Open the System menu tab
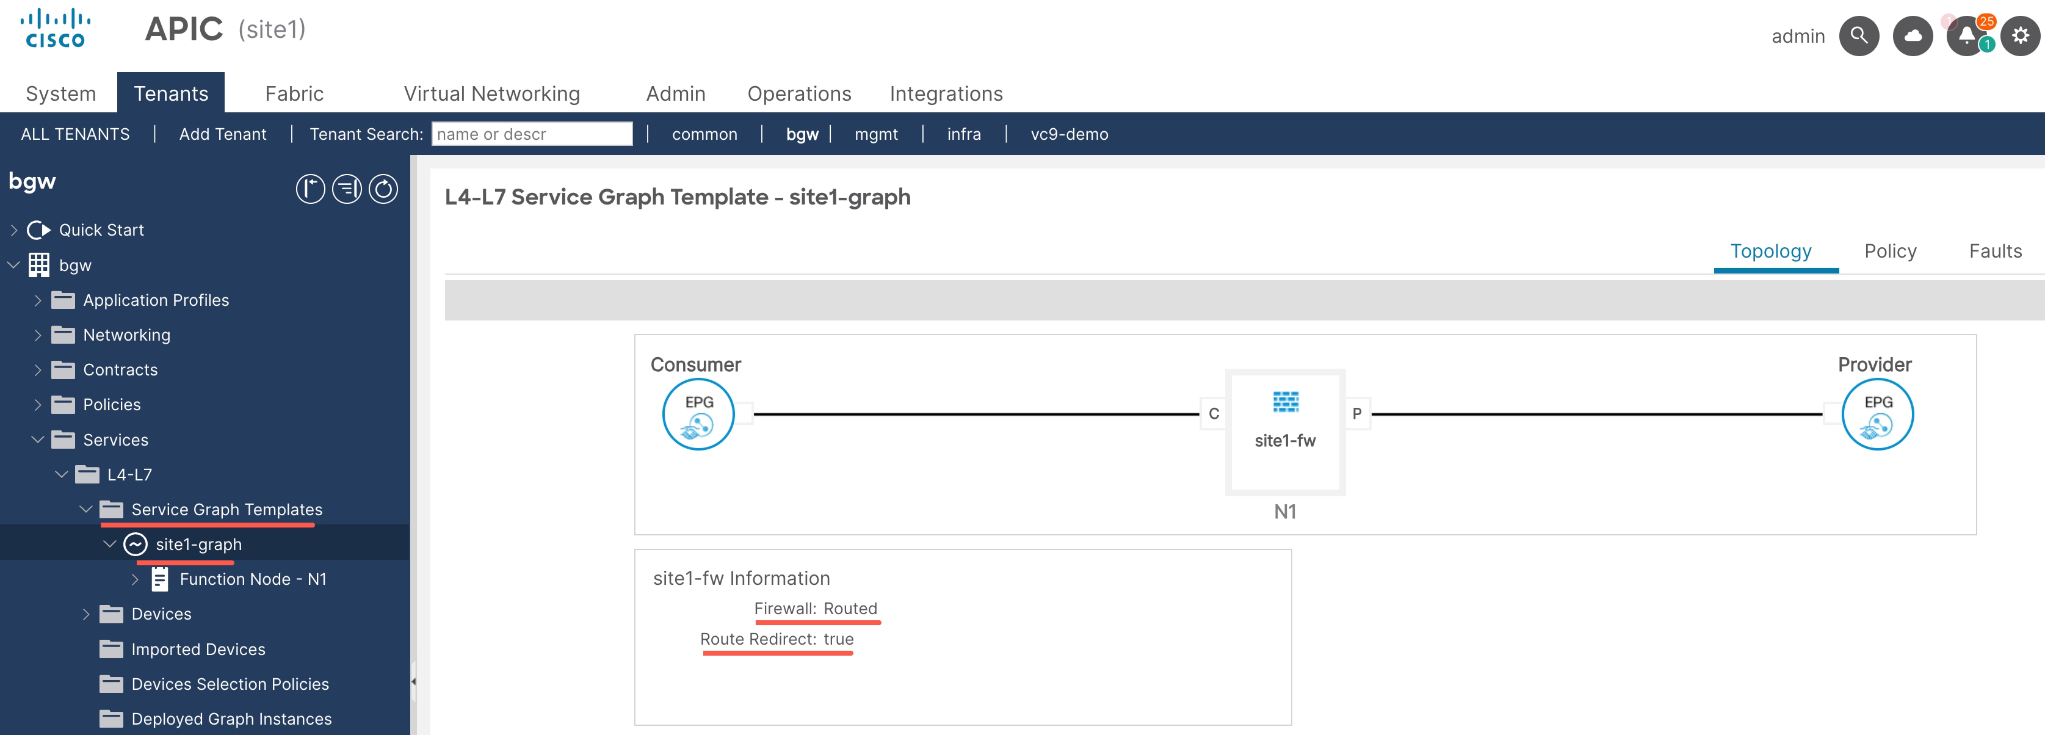The height and width of the screenshot is (735, 2045). tap(60, 93)
